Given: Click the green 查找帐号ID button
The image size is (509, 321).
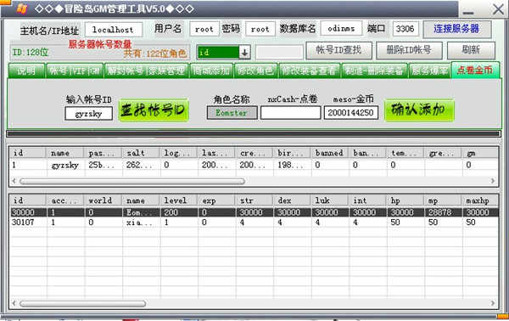Looking at the screenshot, I should tap(154, 110).
